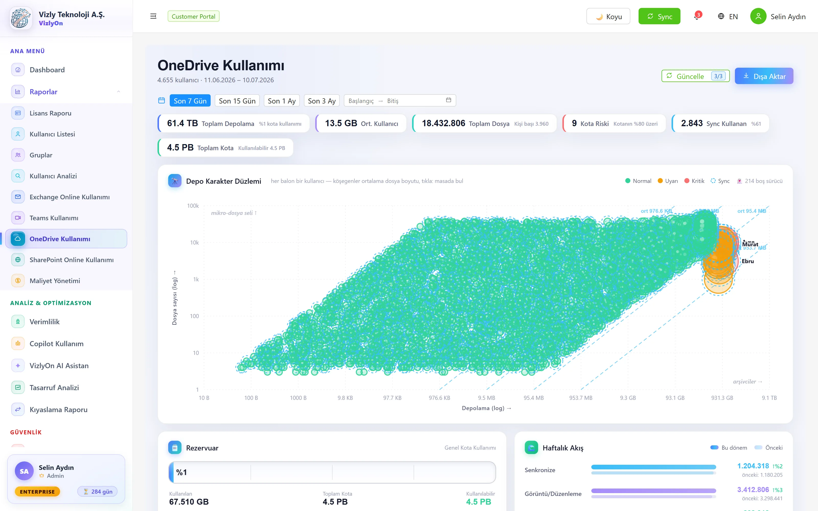818x511 pixels.
Task: Open the notifications bell
Action: pos(697,16)
